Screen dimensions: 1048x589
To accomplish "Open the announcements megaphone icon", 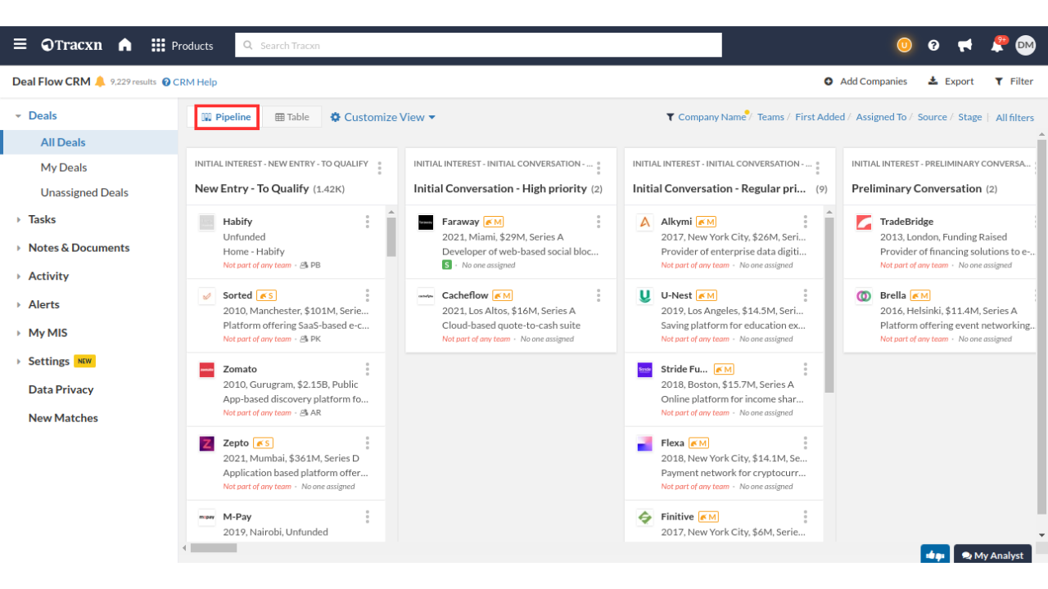I will coord(964,46).
